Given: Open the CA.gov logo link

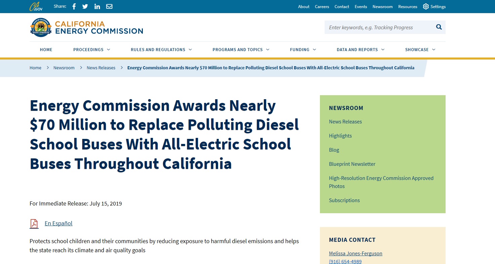Looking at the screenshot, I should tap(36, 6).
